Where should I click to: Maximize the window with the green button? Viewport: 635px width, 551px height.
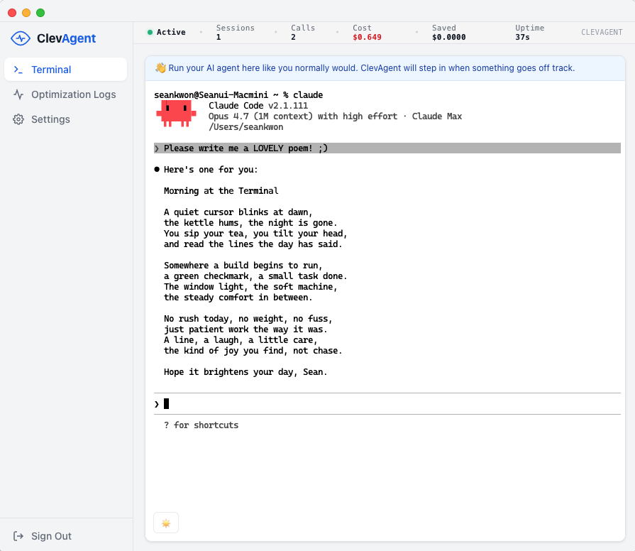tap(40, 13)
